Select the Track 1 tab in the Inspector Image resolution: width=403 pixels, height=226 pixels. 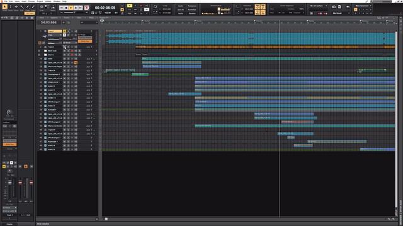[9, 215]
